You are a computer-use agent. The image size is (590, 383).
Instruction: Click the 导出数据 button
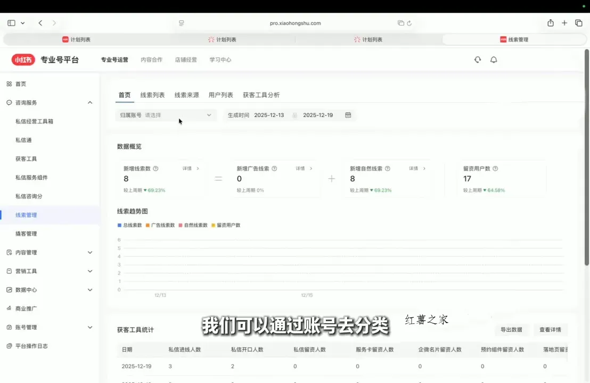[511, 330]
